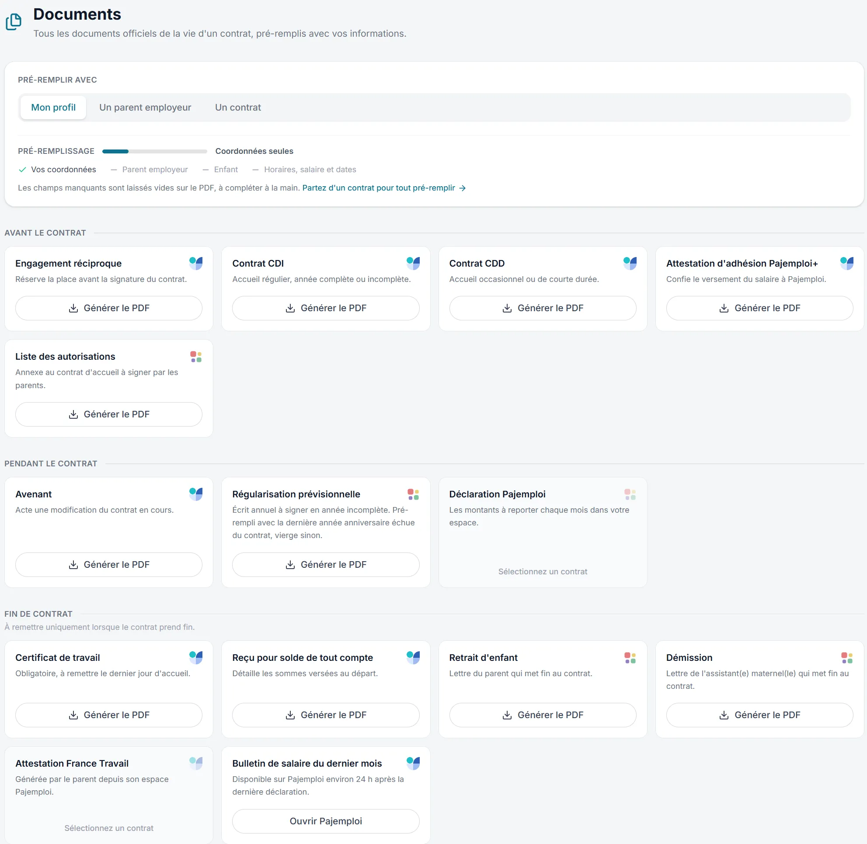Click the Pajemploi logo on Contrat CDI card

point(413,263)
